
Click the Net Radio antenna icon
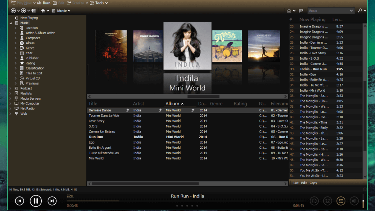click(16, 108)
